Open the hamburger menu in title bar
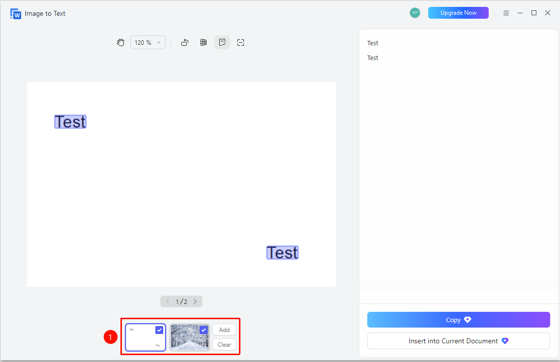Image resolution: width=560 pixels, height=362 pixels. [x=506, y=13]
